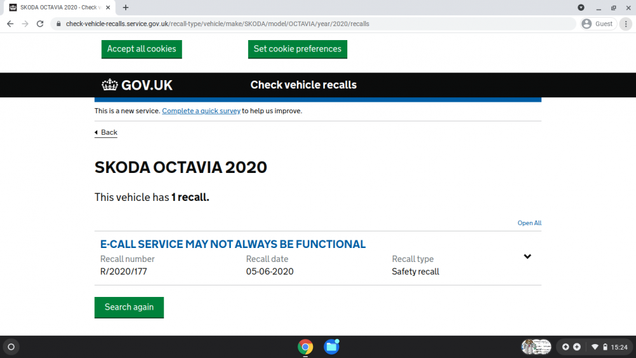
Task: Click the battery status icon
Action: click(x=605, y=347)
